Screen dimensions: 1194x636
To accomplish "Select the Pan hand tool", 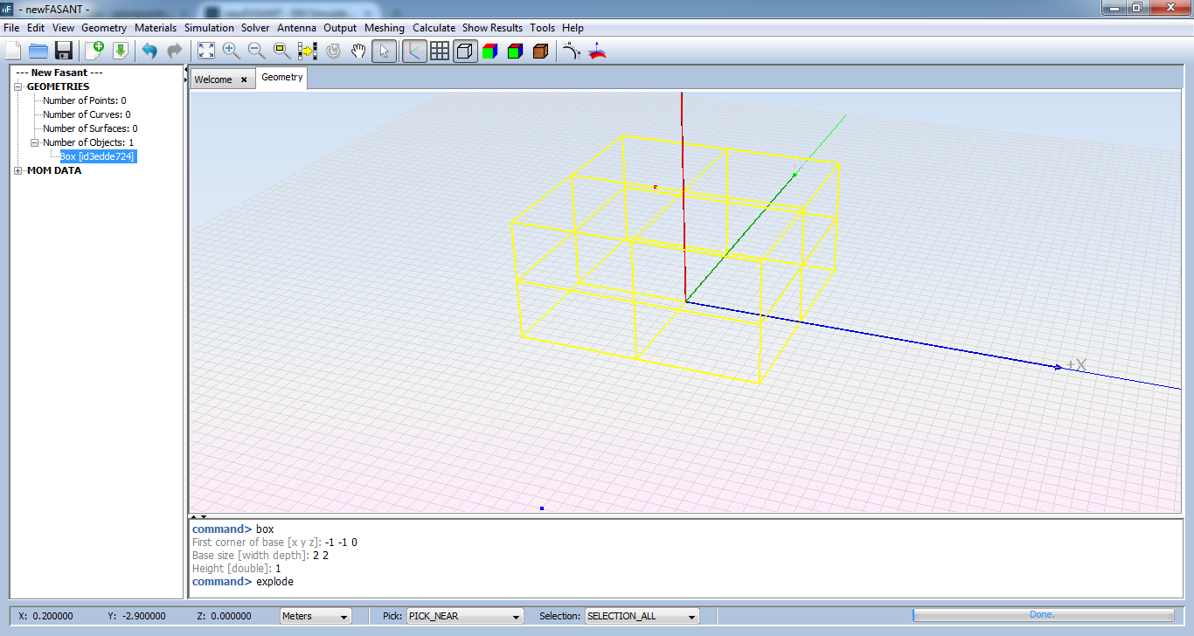I will pyautogui.click(x=358, y=51).
